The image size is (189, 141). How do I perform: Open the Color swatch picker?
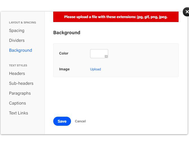(99, 54)
